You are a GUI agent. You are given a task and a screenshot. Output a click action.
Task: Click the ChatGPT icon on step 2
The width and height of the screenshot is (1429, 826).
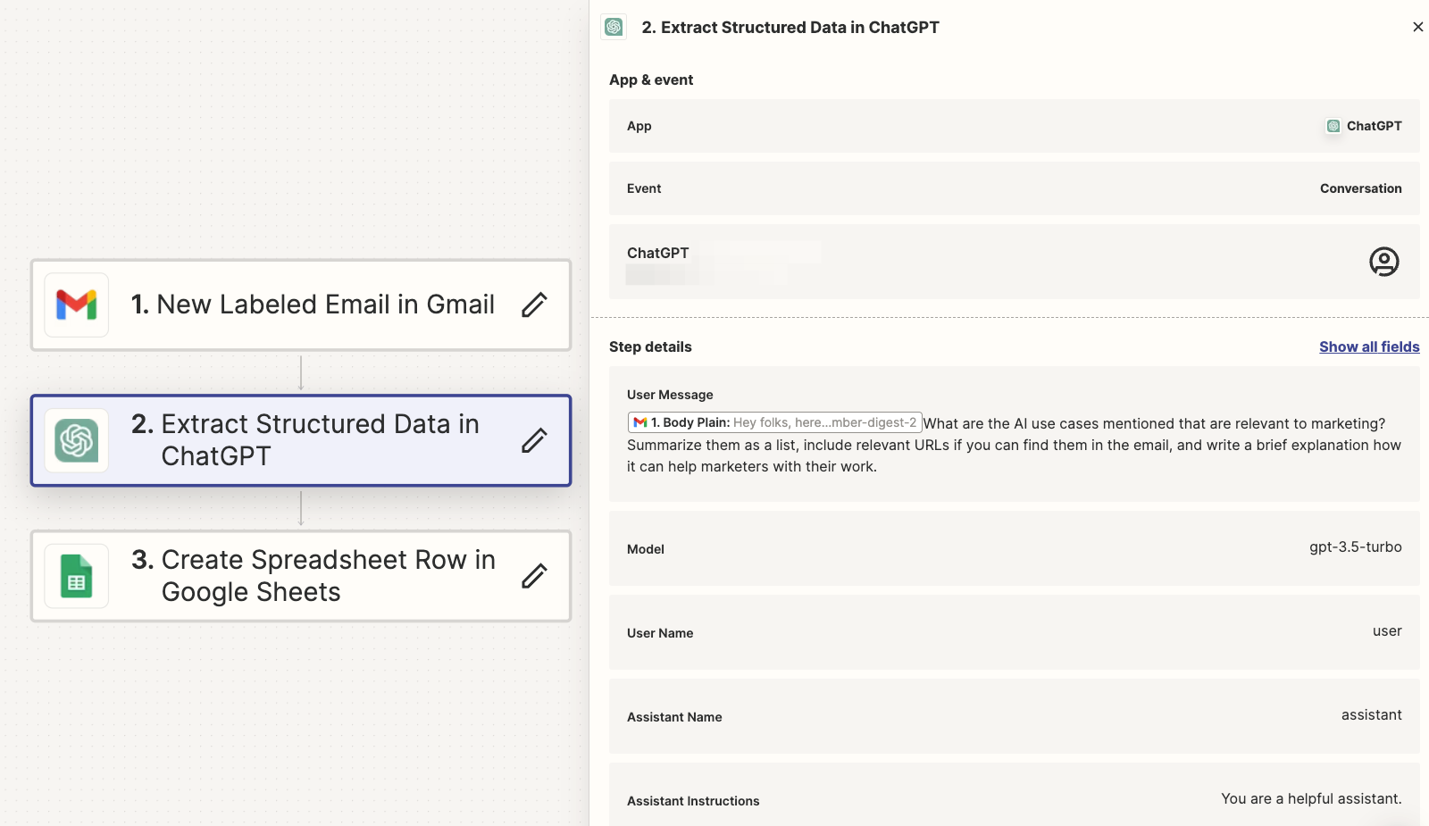coord(76,440)
